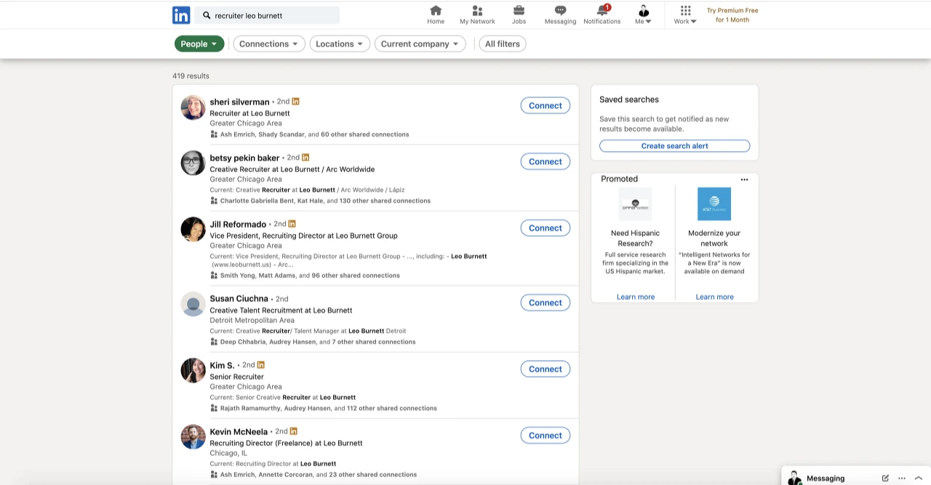Open the Jobs briefcase icon

519,15
